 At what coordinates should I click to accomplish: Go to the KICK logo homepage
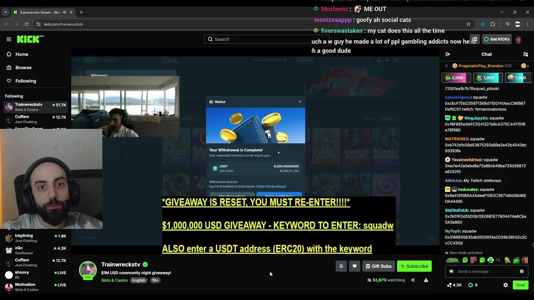(30, 39)
